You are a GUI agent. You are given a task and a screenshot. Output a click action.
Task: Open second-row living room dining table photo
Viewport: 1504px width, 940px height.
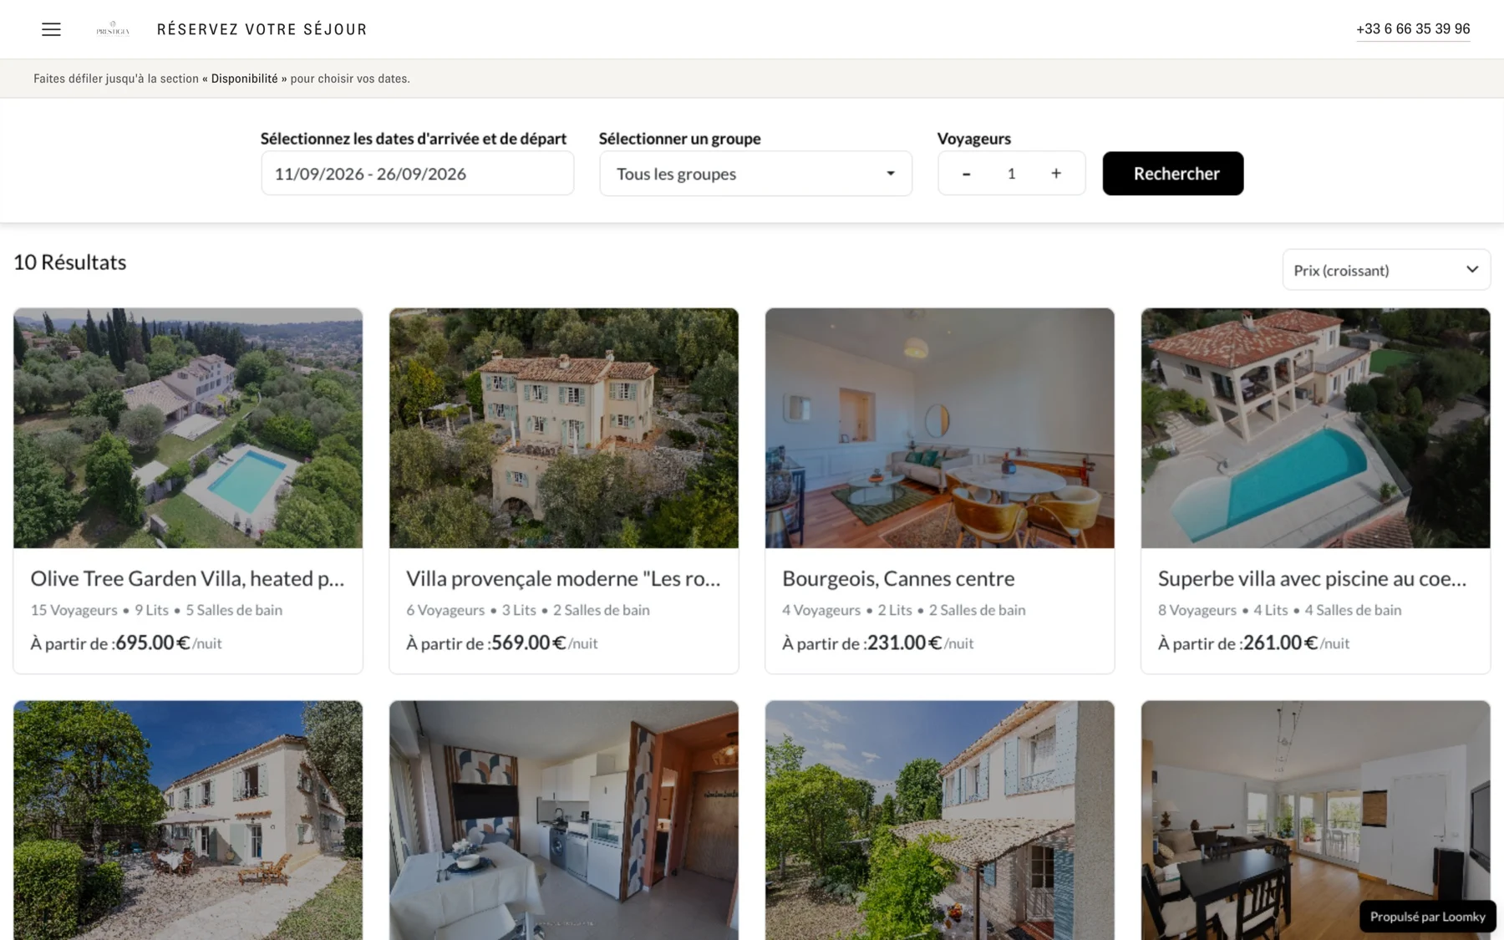tap(1316, 821)
